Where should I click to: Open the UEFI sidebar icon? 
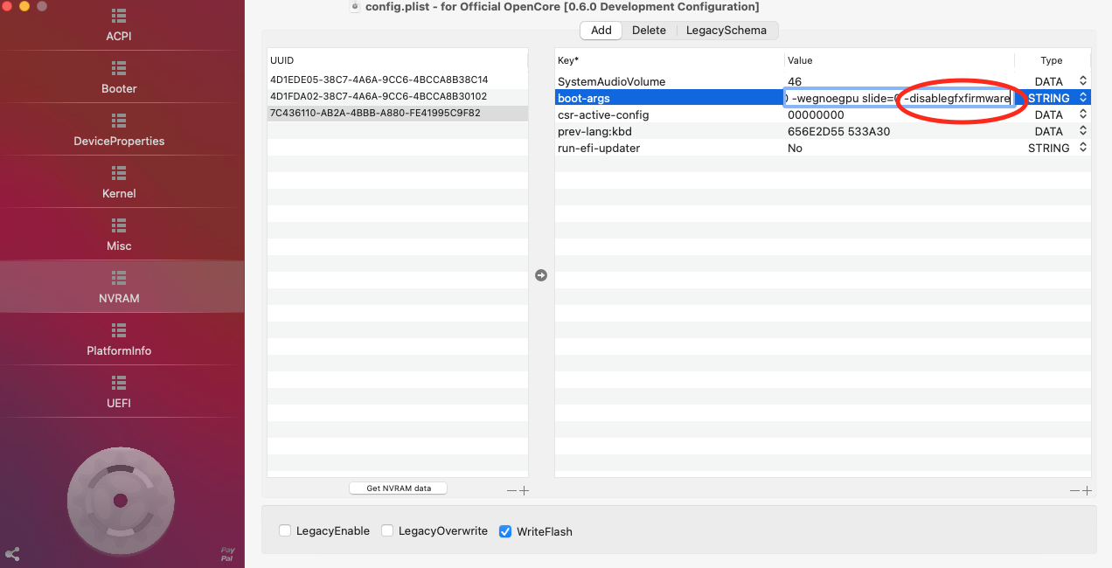(119, 383)
